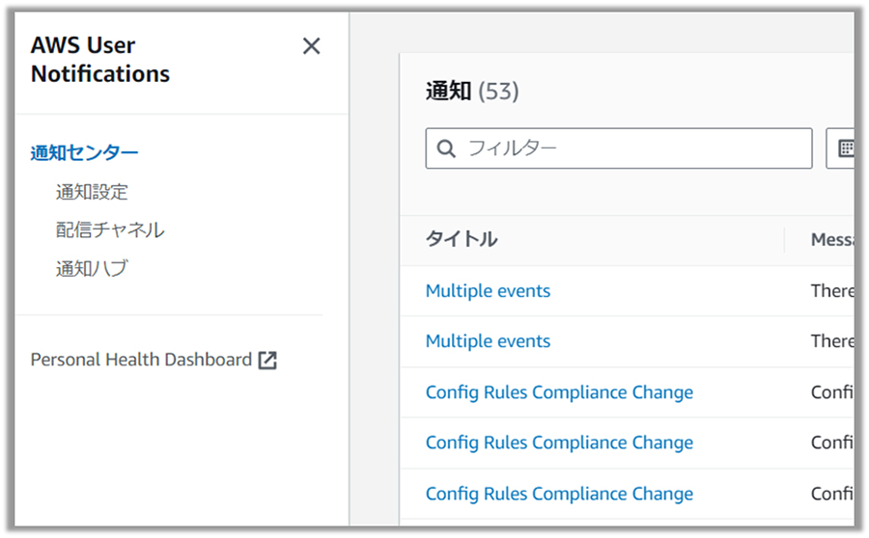Click the AWS User Notifications title
869x538 pixels.
click(x=100, y=60)
